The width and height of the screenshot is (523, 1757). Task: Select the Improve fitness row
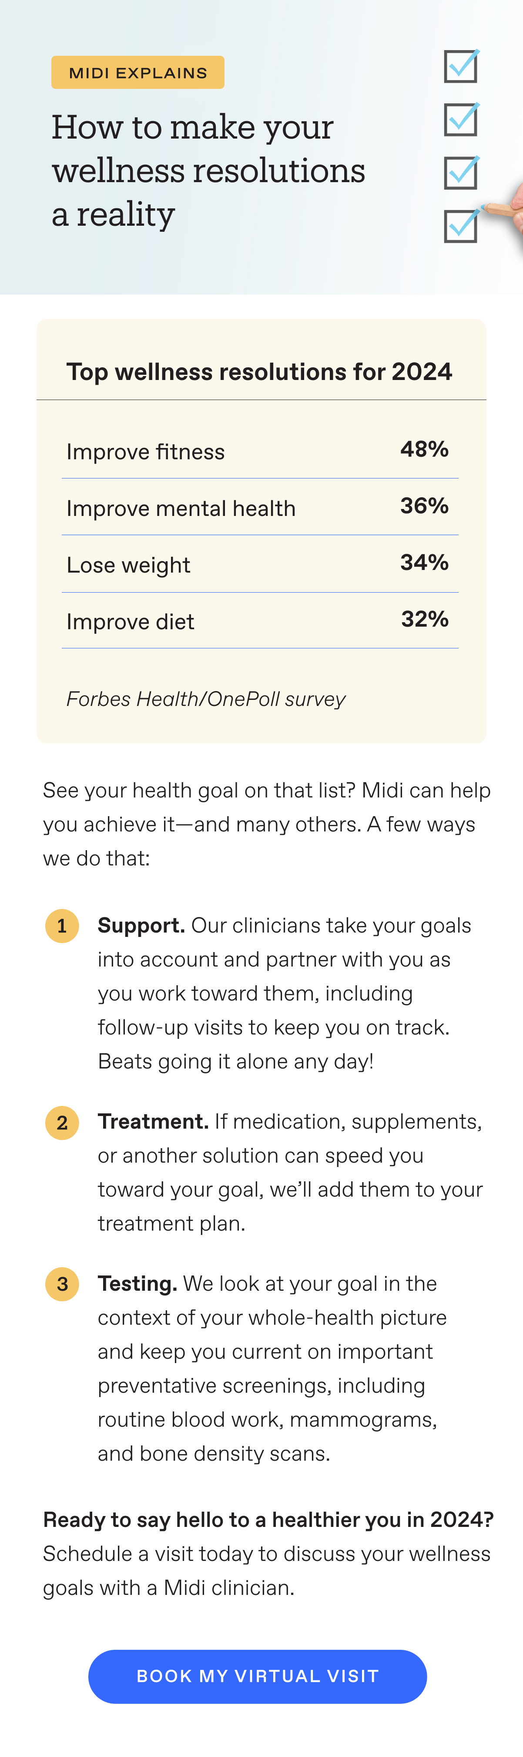point(260,450)
